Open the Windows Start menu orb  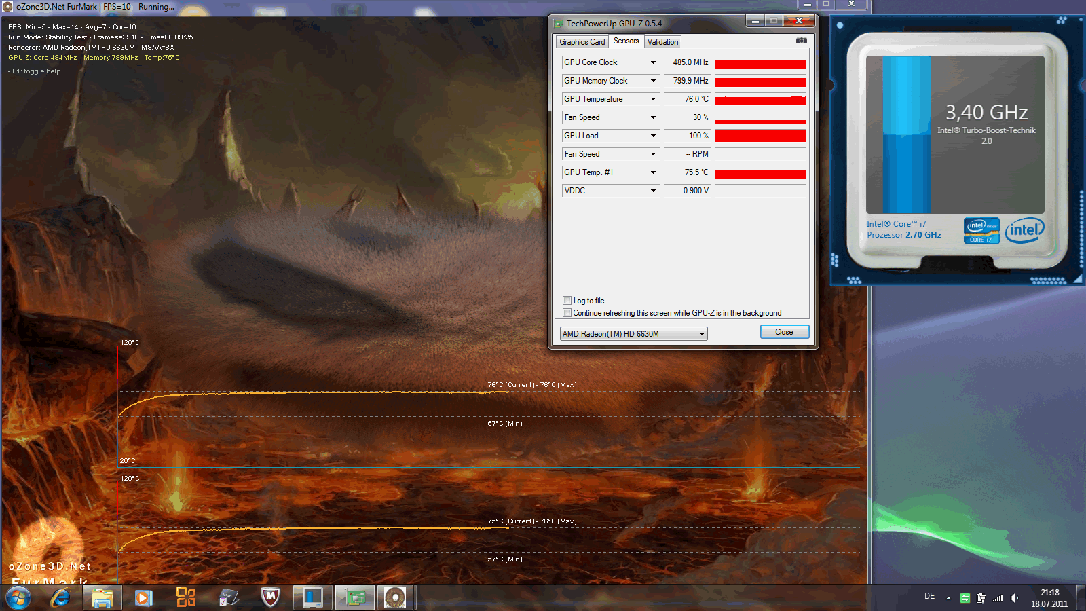click(18, 598)
